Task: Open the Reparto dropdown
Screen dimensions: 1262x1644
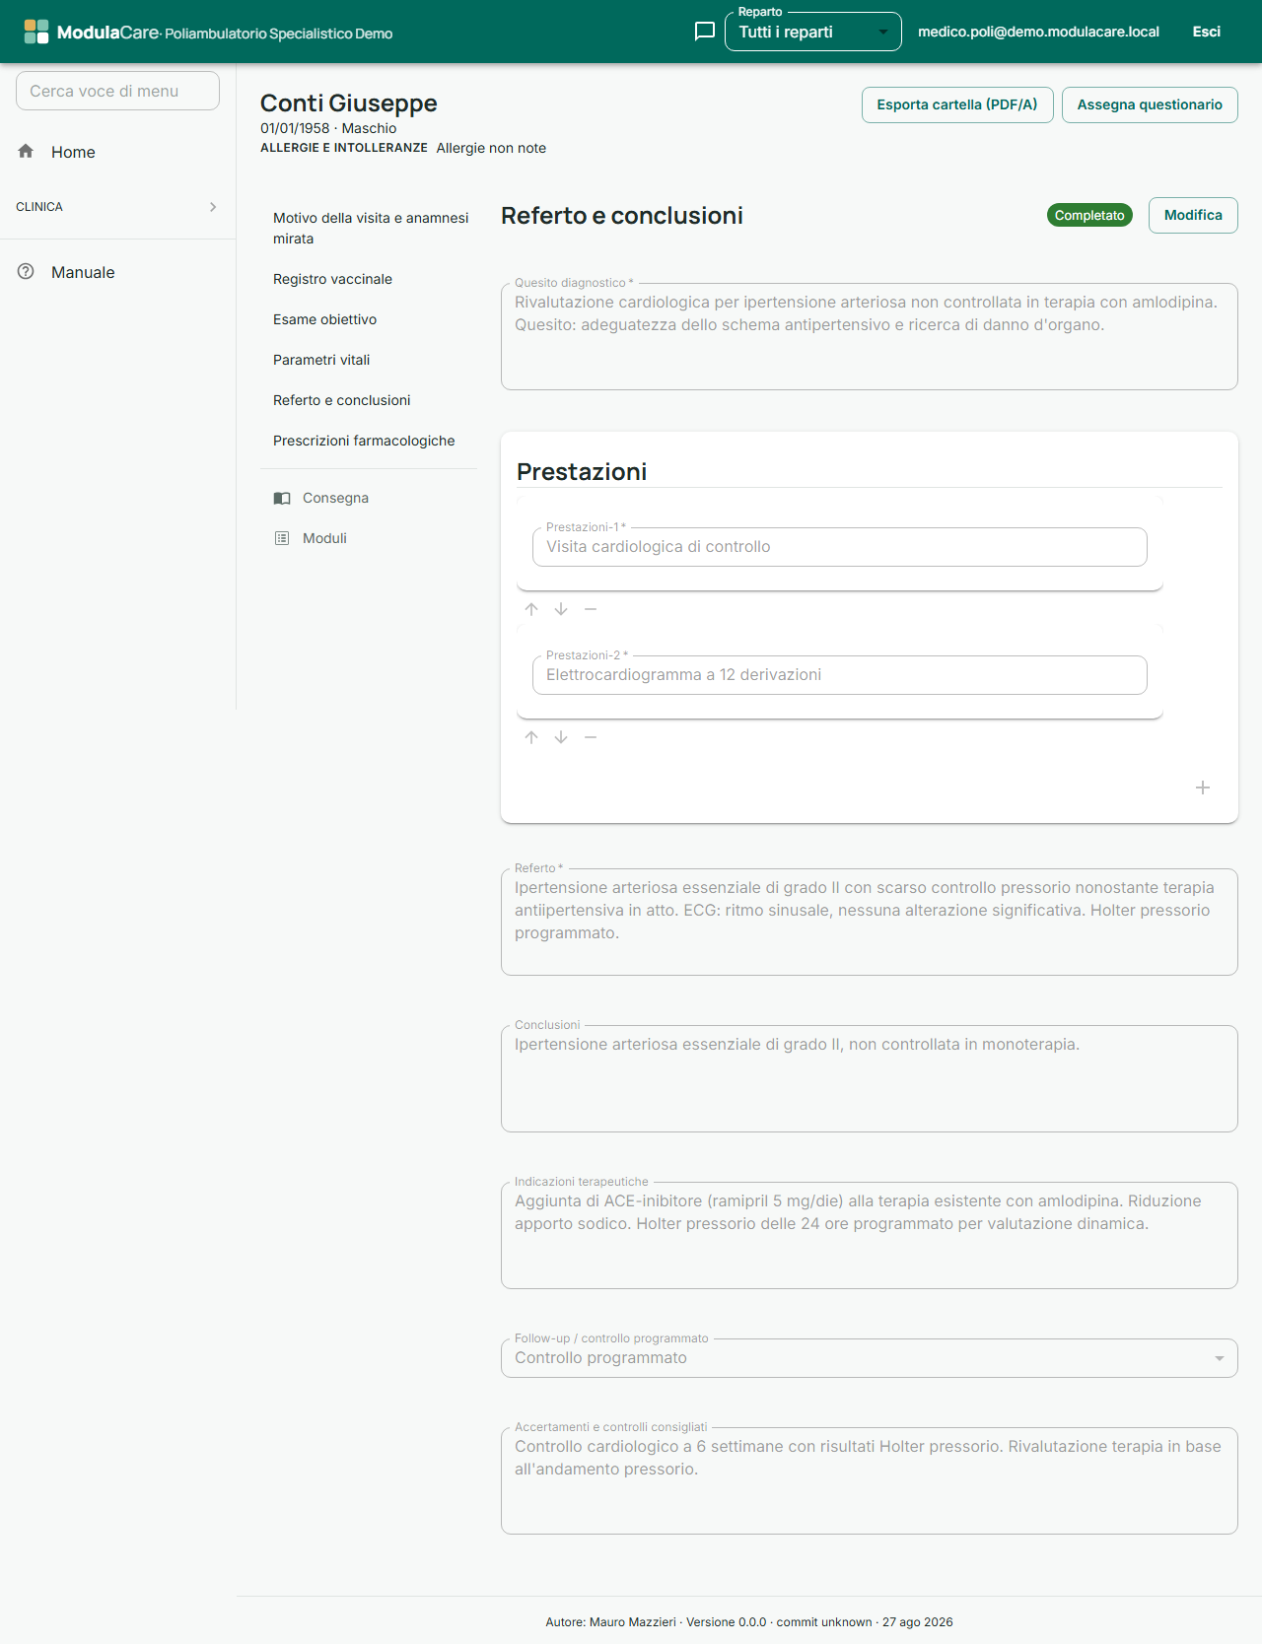Action: tap(813, 32)
